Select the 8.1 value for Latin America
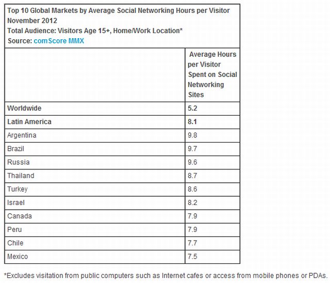Image resolution: width=330 pixels, height=283 pixels. coord(193,122)
